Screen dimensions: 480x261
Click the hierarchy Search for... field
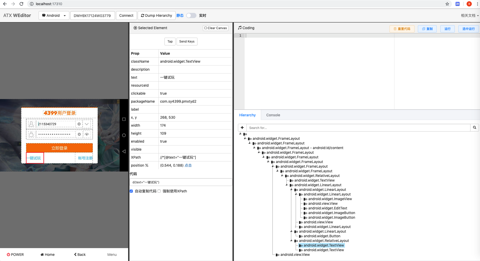[358, 128]
